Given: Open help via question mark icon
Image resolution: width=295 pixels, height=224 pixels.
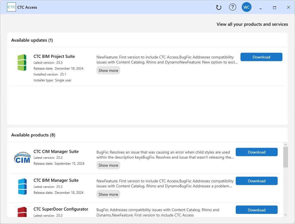Looking at the screenshot, I should [233, 7].
